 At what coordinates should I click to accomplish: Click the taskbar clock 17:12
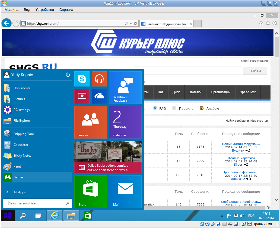click(266, 216)
